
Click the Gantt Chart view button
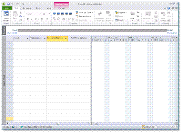pos(6,16)
